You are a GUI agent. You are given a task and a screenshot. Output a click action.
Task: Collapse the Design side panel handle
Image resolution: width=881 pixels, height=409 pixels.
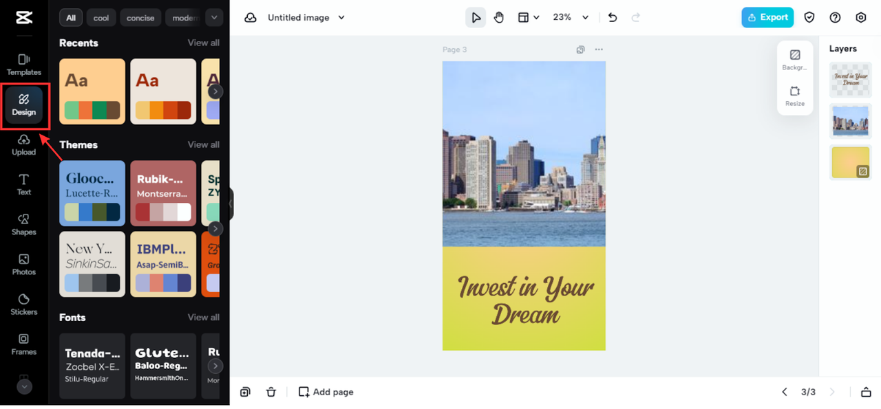tap(231, 204)
